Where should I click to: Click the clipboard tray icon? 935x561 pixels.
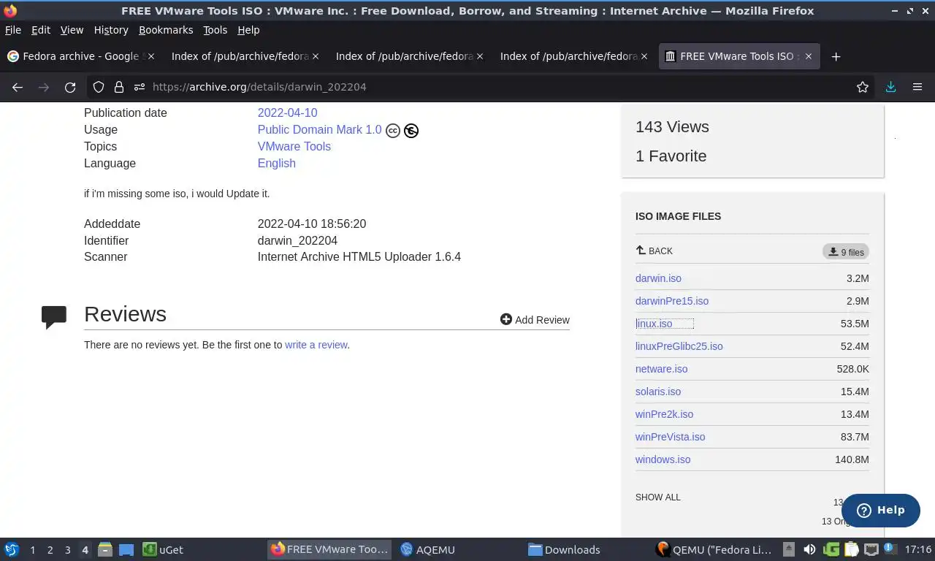click(x=852, y=549)
